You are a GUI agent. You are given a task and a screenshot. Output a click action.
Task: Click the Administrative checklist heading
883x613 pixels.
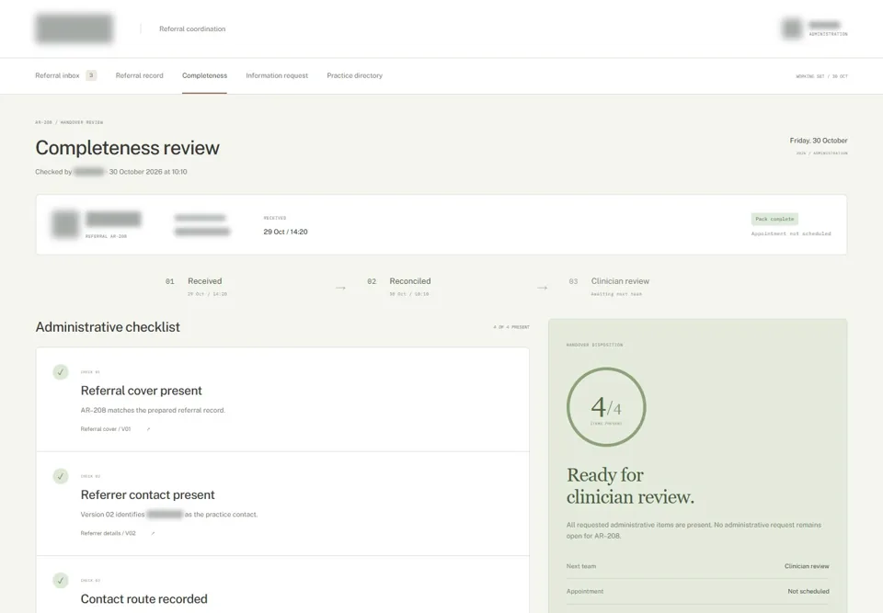pyautogui.click(x=108, y=327)
